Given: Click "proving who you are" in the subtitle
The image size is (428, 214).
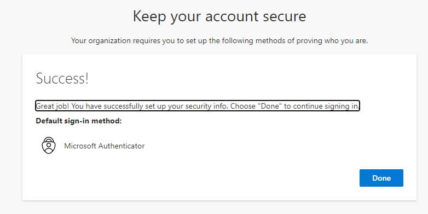Looking at the screenshot, I should (332, 41).
